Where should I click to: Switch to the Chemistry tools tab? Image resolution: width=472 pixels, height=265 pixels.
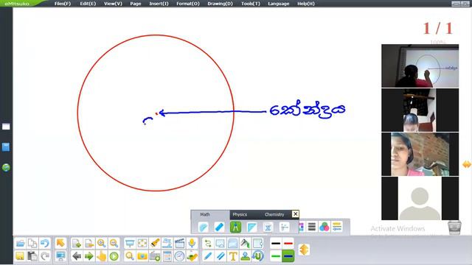click(274, 214)
